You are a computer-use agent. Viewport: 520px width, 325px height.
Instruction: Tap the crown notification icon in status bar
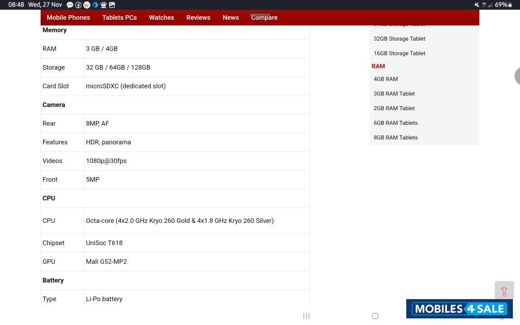104,5
